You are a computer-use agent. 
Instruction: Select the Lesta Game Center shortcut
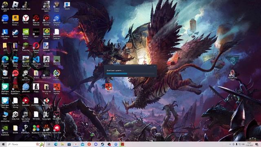point(5,34)
